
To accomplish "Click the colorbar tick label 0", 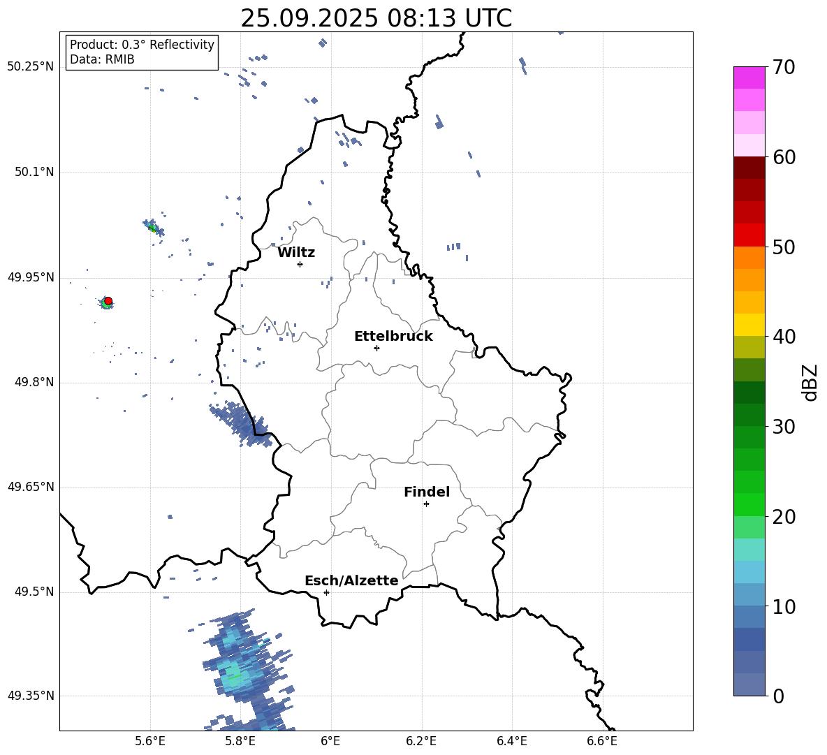I will pos(778,696).
